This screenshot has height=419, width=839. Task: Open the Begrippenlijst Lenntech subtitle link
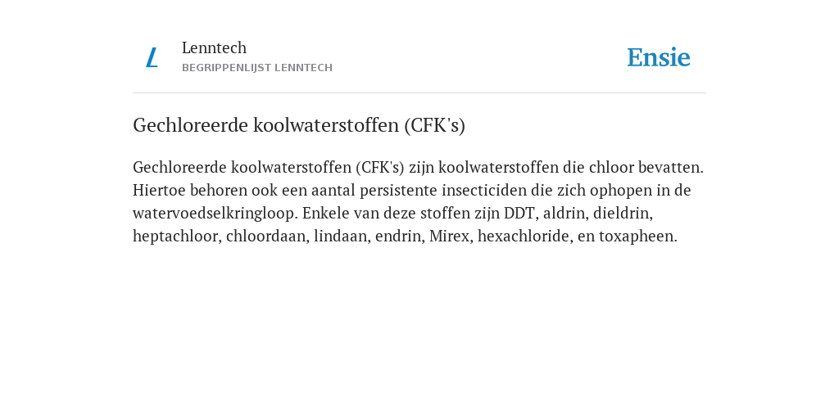[256, 68]
